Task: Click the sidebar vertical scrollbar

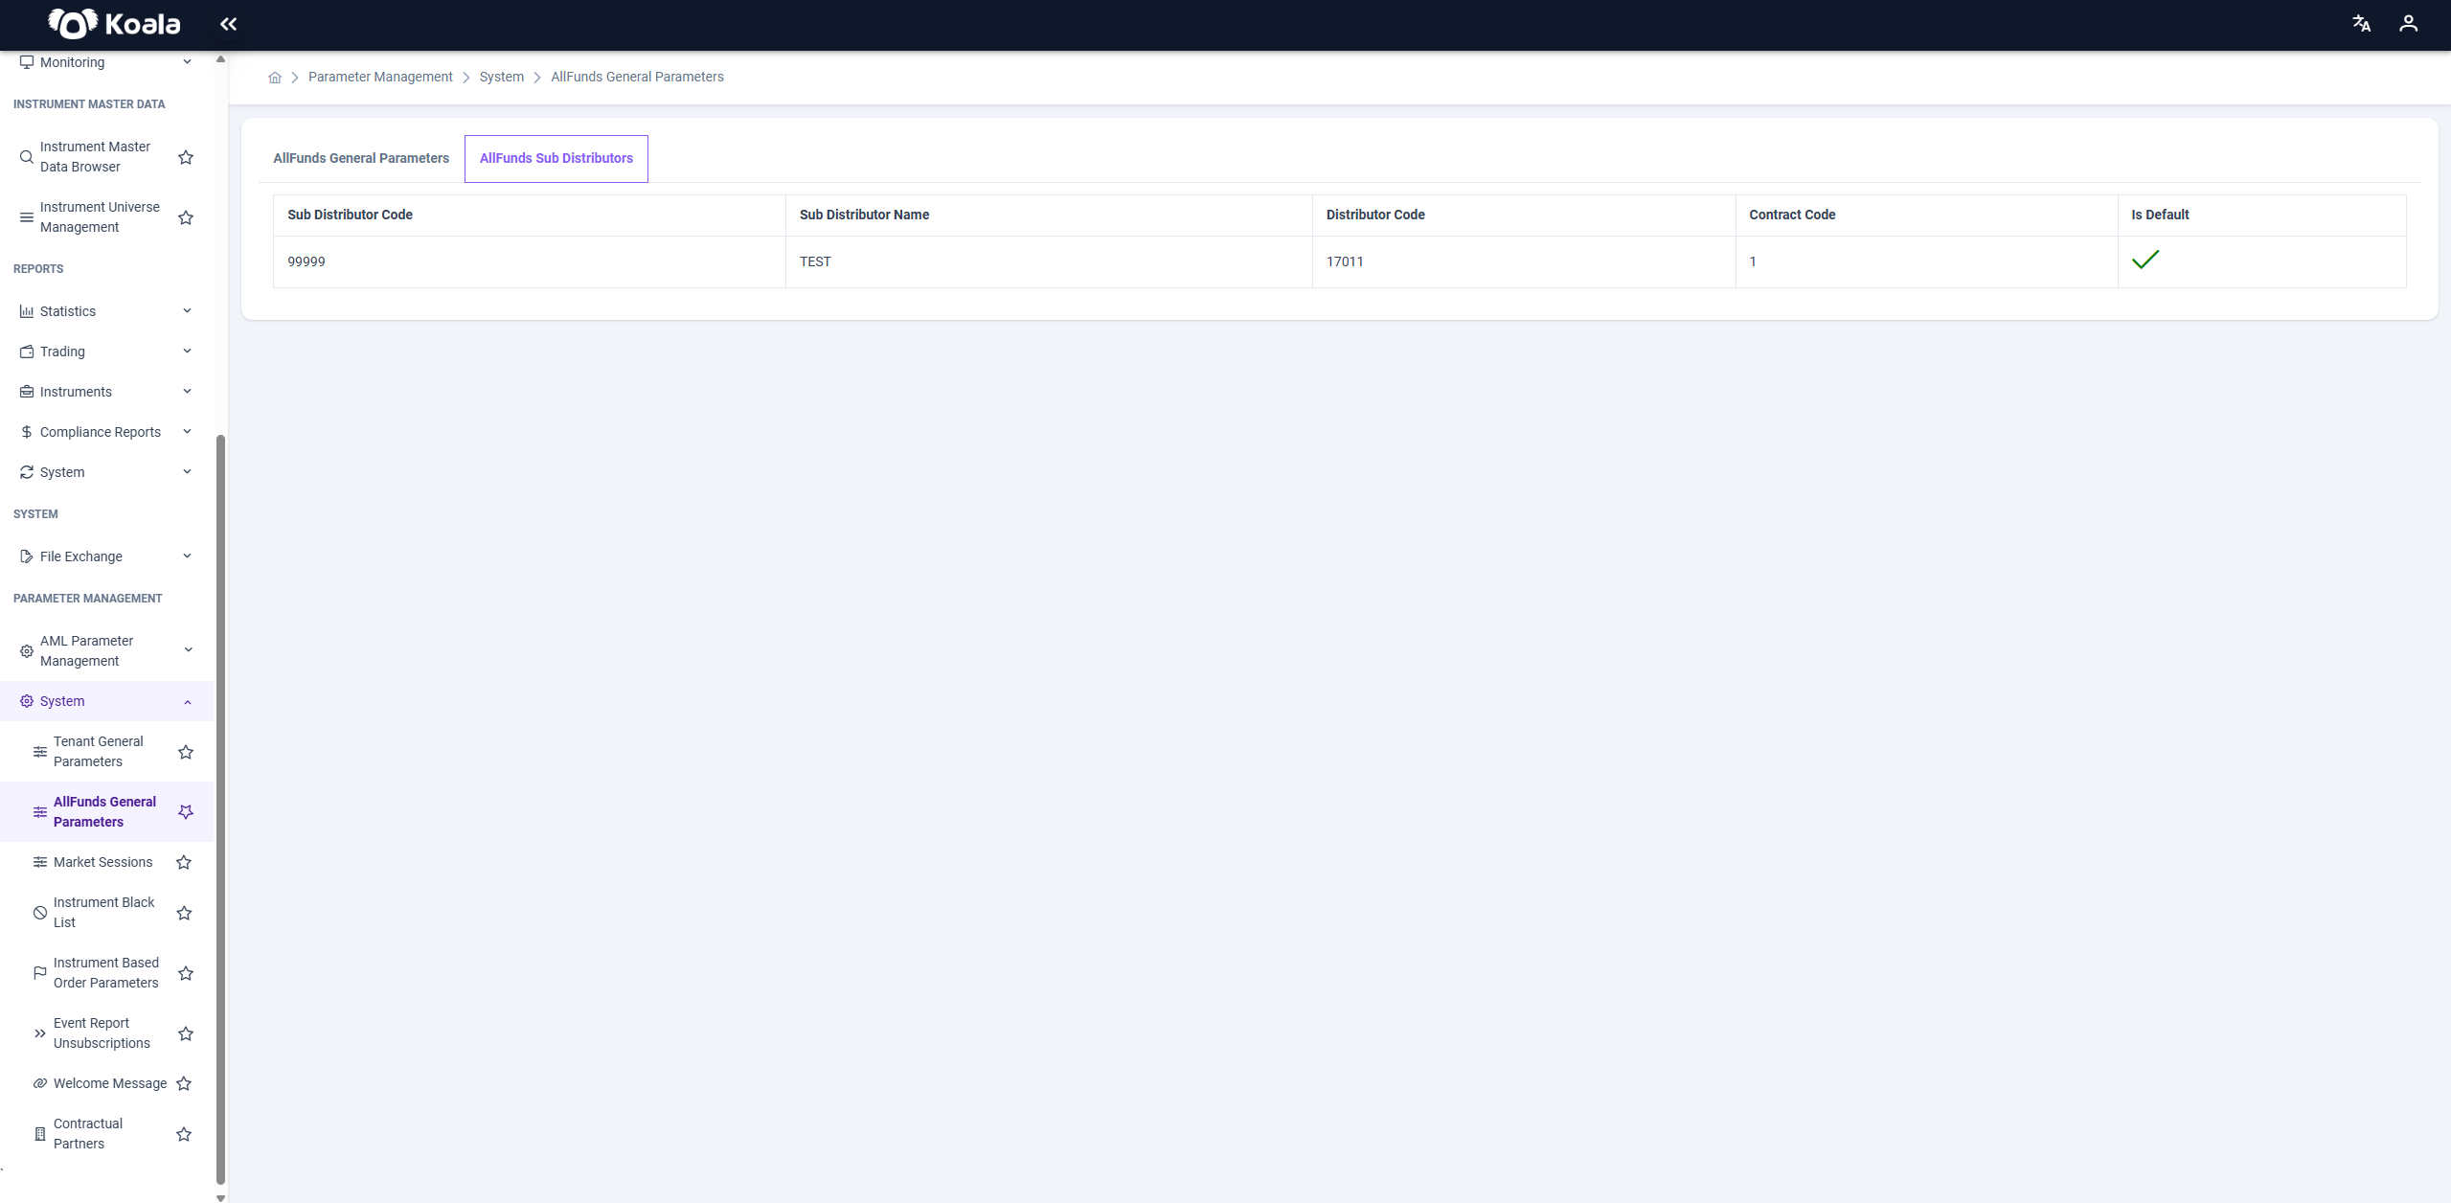Action: [x=221, y=809]
